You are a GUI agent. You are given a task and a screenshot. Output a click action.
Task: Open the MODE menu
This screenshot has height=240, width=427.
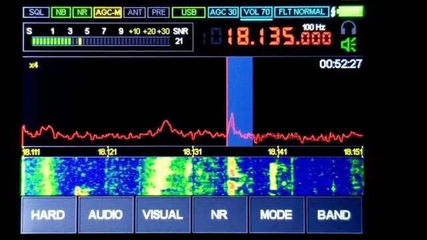pyautogui.click(x=277, y=215)
